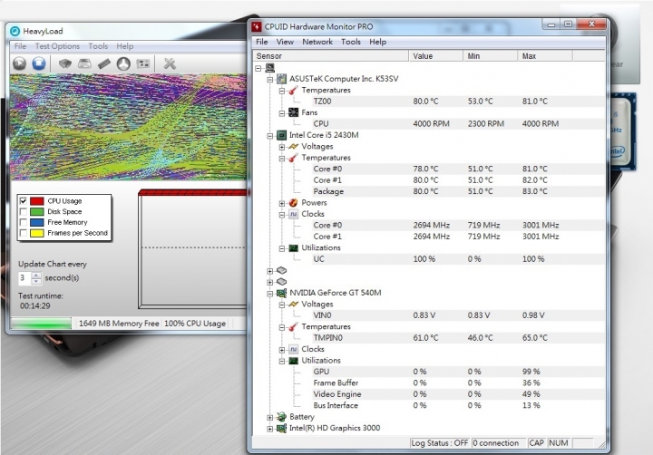653x455 pixels.
Task: Expand the Intel(R) HD Graphics 3000 node
Action: coord(270,429)
